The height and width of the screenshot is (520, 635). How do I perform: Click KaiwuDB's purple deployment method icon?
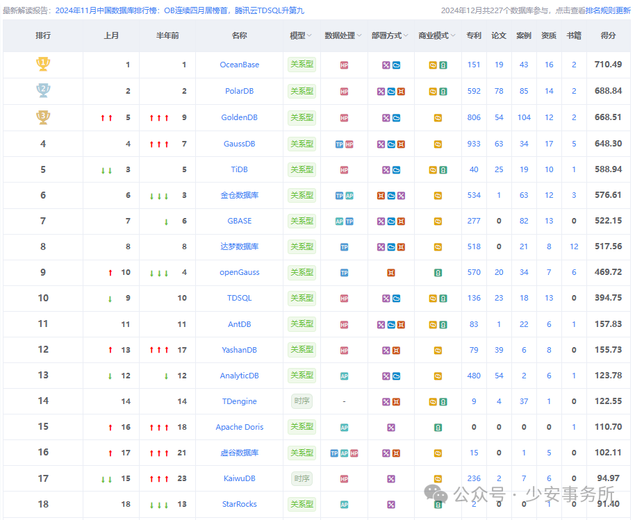[x=391, y=479]
